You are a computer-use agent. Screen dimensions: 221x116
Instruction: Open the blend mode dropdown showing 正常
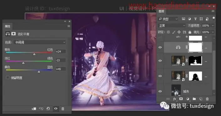172,25
